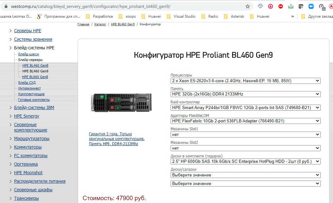The height and width of the screenshot is (203, 333).
Task: Expand the chevron beside Коммутаторы
Action: 10,147
